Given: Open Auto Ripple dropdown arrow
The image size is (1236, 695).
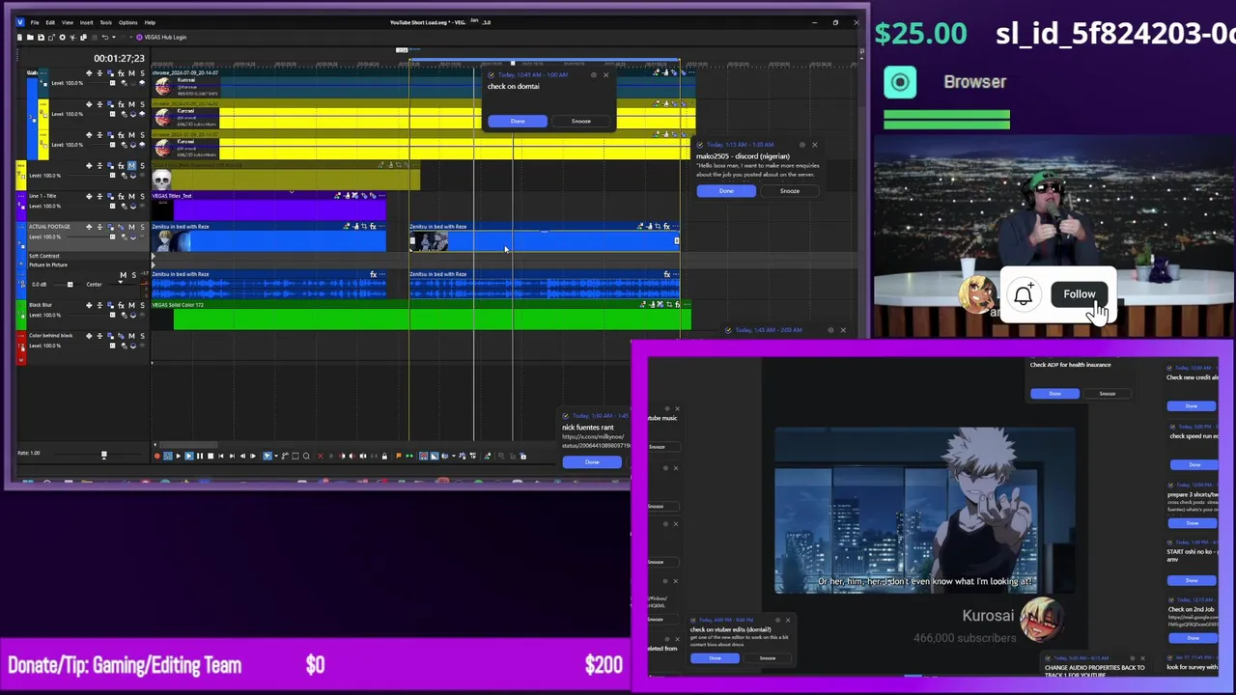Looking at the screenshot, I should [x=453, y=456].
